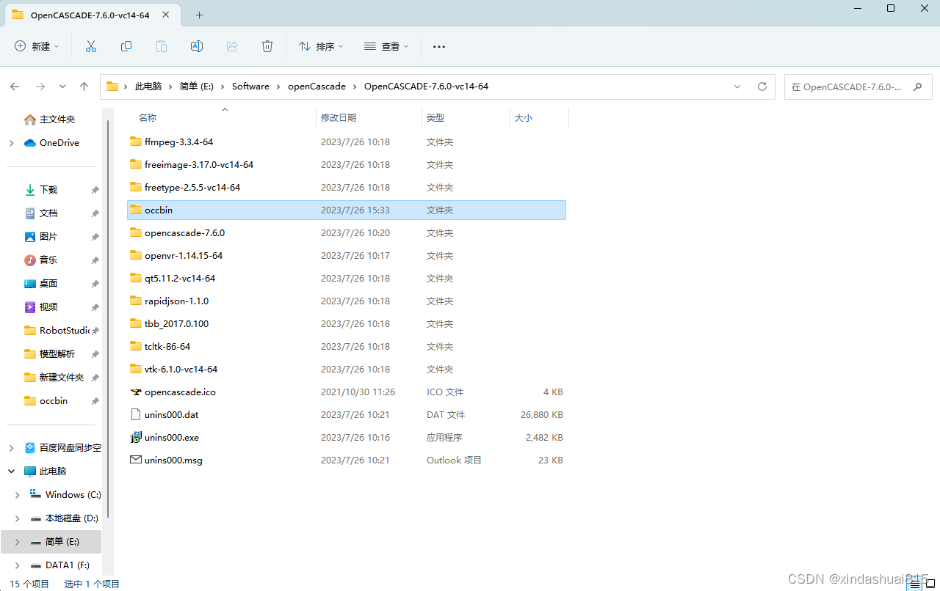This screenshot has width=940, height=591.
Task: Click the Copy icon in toolbar
Action: point(126,46)
